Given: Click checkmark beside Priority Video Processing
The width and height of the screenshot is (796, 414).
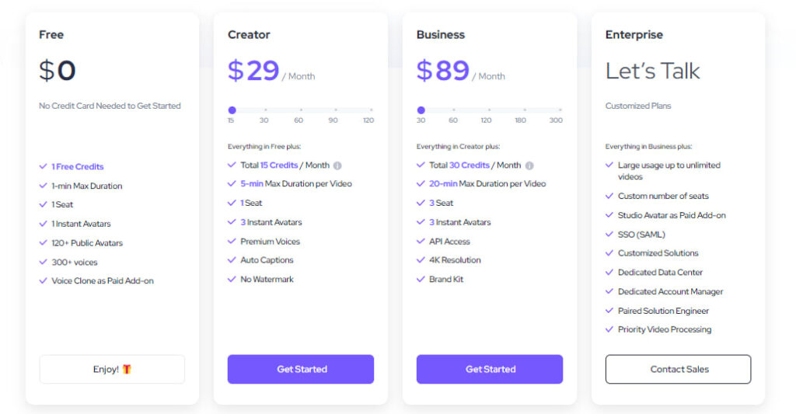Looking at the screenshot, I should pyautogui.click(x=609, y=329).
